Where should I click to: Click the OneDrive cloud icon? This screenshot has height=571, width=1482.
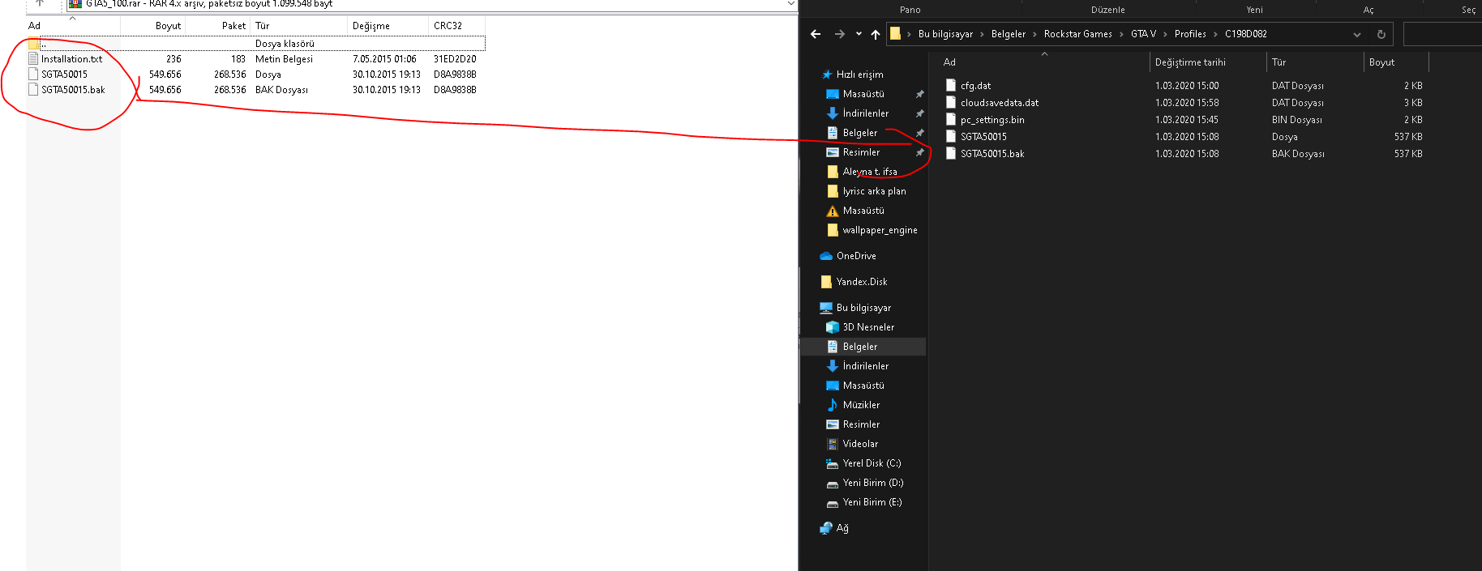pos(826,256)
